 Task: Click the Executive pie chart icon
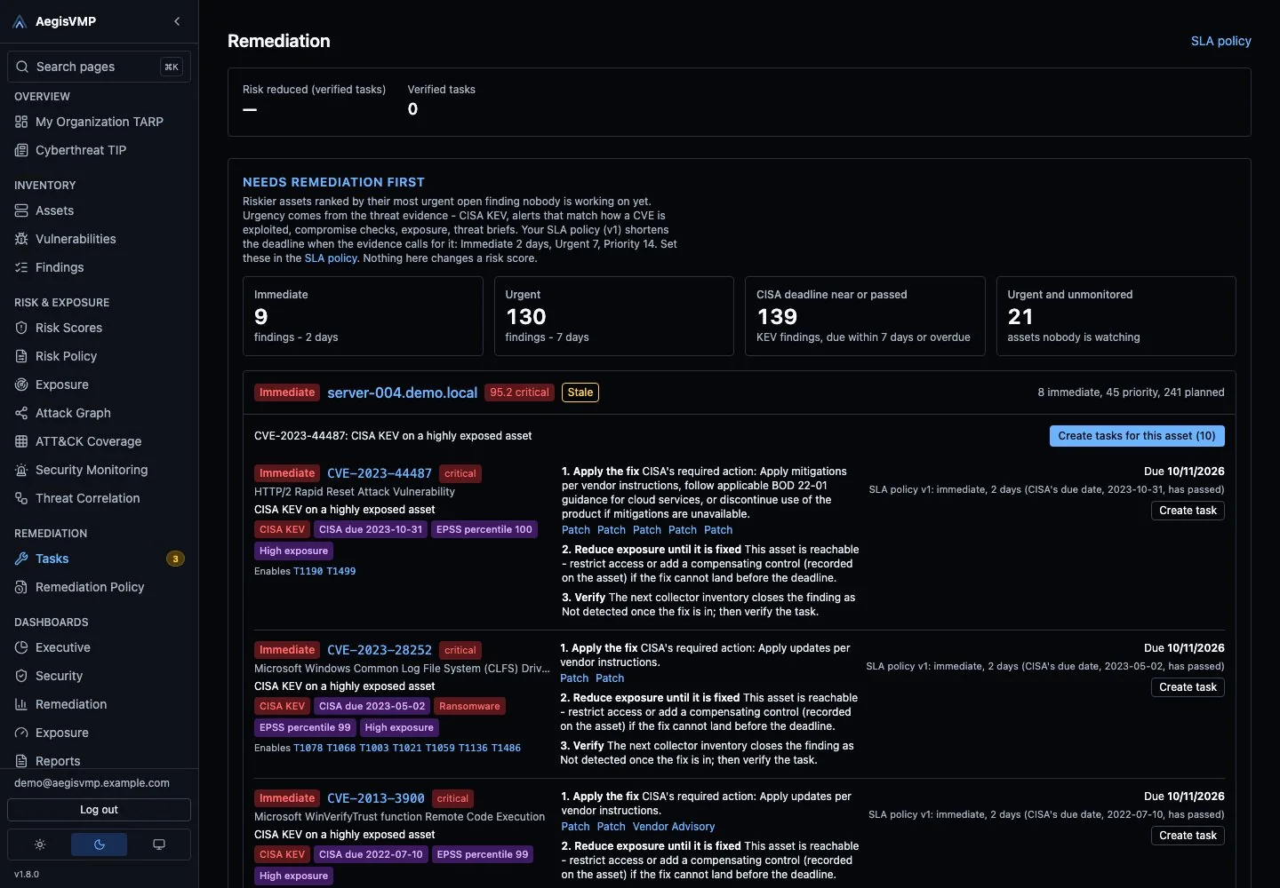coord(21,647)
